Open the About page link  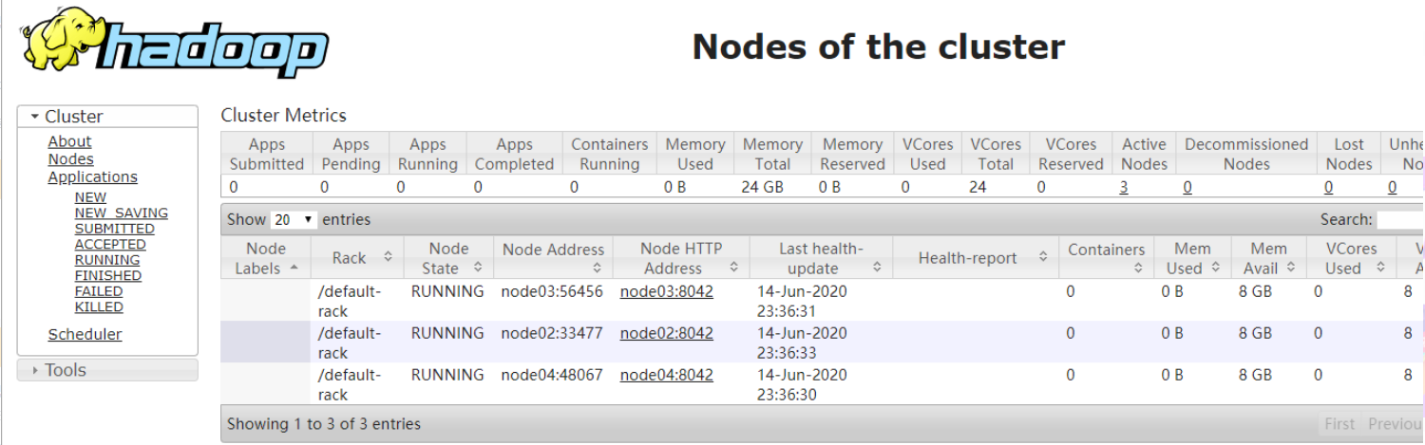(69, 141)
